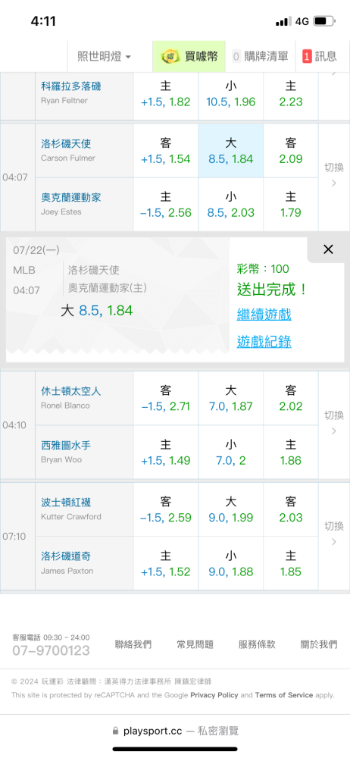
Task: Click pitcher name Kutter Crawford
Action: [71, 517]
